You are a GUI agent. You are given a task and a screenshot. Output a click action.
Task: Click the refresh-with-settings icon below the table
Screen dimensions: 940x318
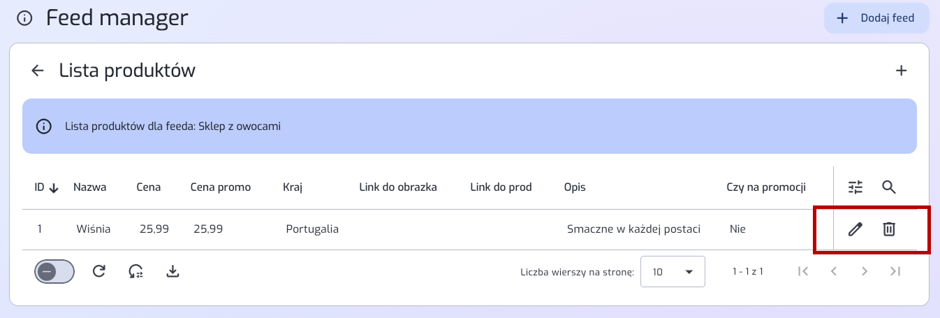pos(136,271)
